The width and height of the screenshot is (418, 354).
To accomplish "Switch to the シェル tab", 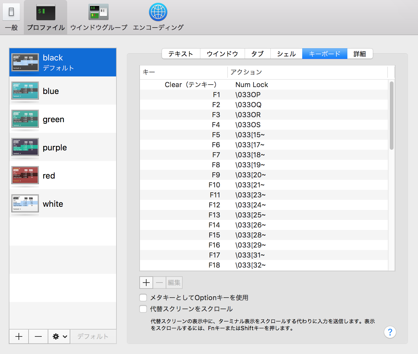I will [286, 54].
